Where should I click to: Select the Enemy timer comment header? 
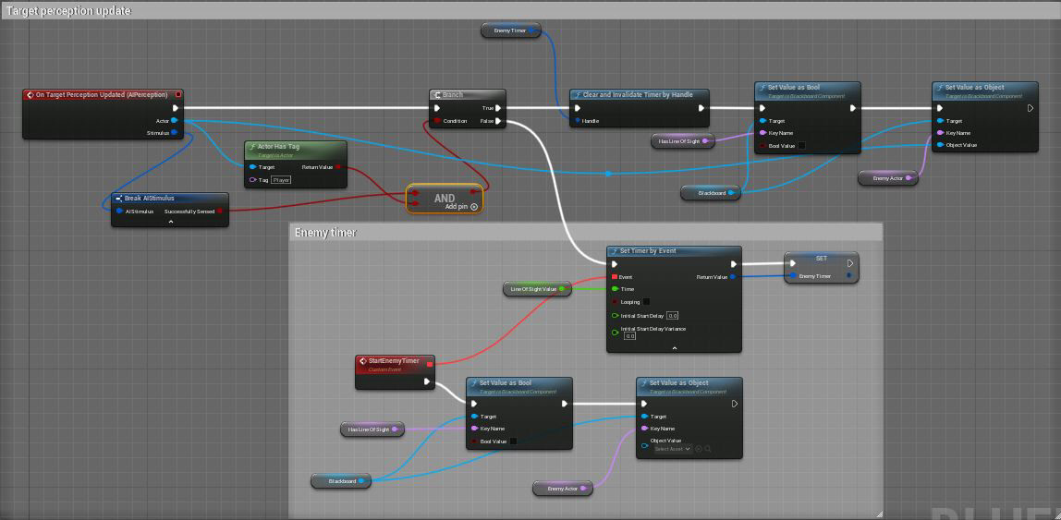[x=585, y=232]
